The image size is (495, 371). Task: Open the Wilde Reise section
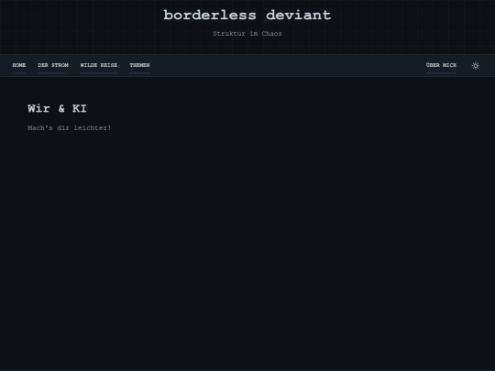coord(98,65)
